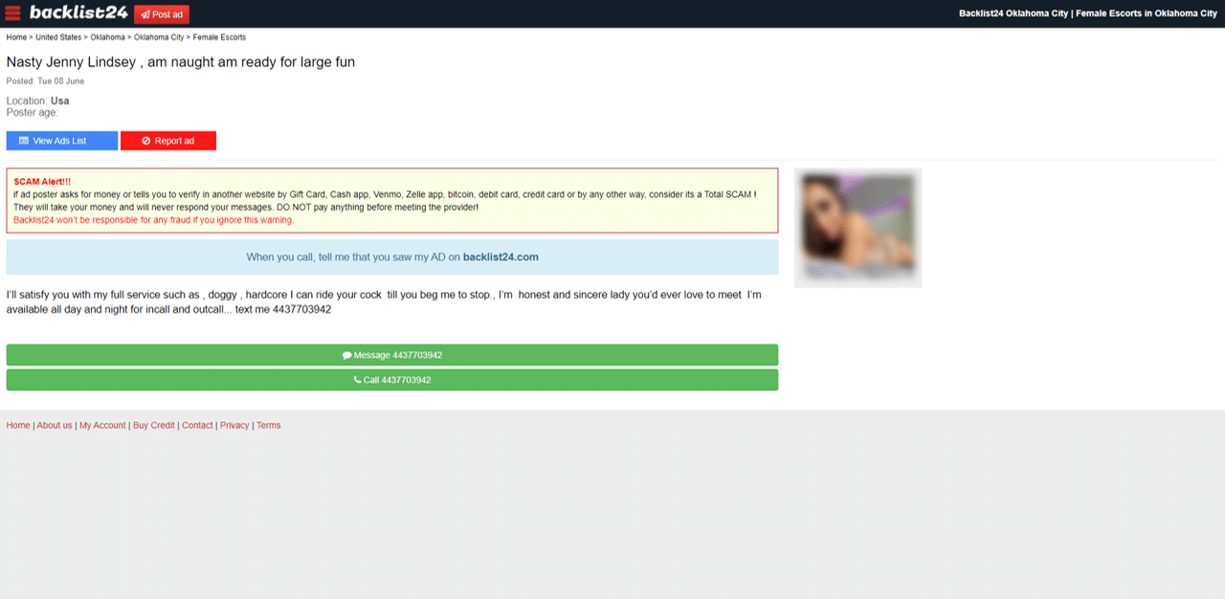Open the Female Escorts breadcrumb link
Viewport: 1225px width, 599px height.
click(219, 36)
